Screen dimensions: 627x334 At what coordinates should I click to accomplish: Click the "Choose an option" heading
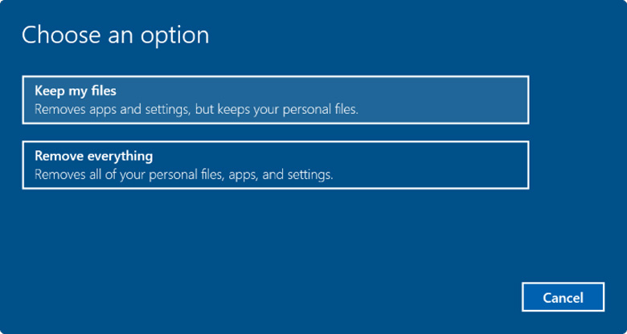pyautogui.click(x=115, y=35)
